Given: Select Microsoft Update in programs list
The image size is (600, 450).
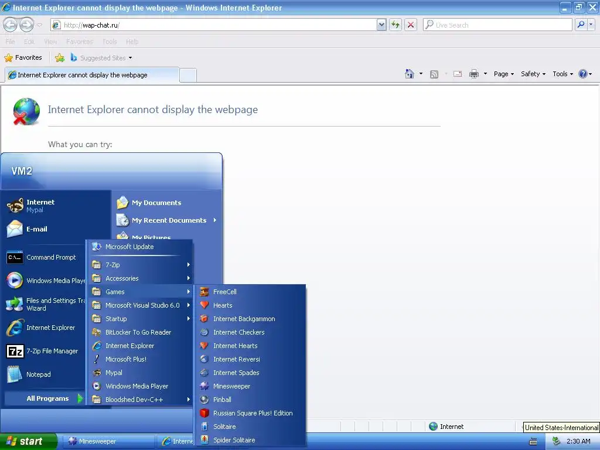Looking at the screenshot, I should 140,247.
